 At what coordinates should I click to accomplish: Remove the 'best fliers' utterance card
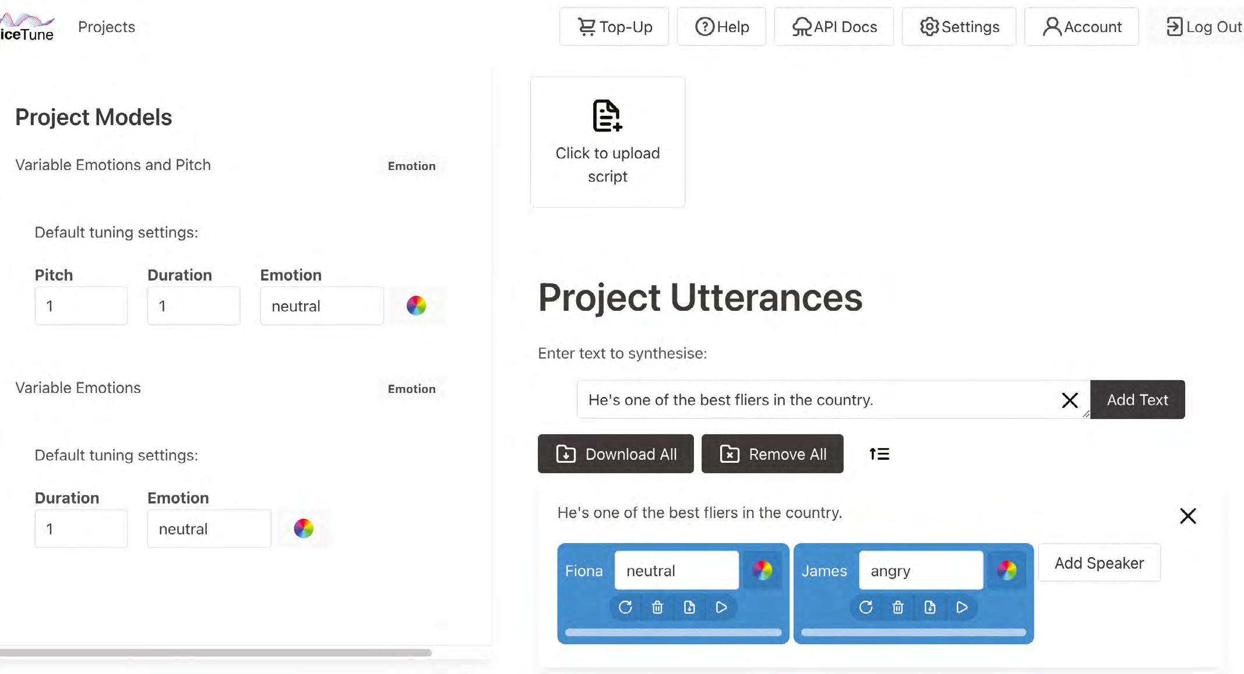click(x=1187, y=516)
